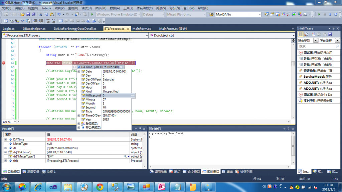Click Save in the IntelliTrace toolbar
Image resolution: width=342 pixels, height=192 pixels.
point(330,34)
